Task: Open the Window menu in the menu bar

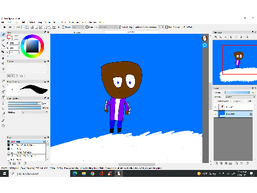Action: 93,23
